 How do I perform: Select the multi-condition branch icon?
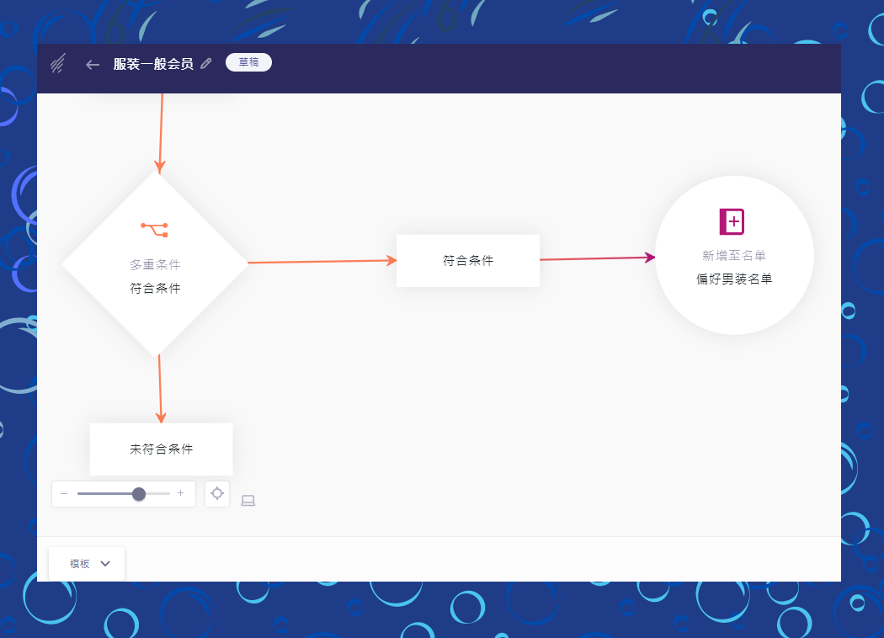pos(155,229)
